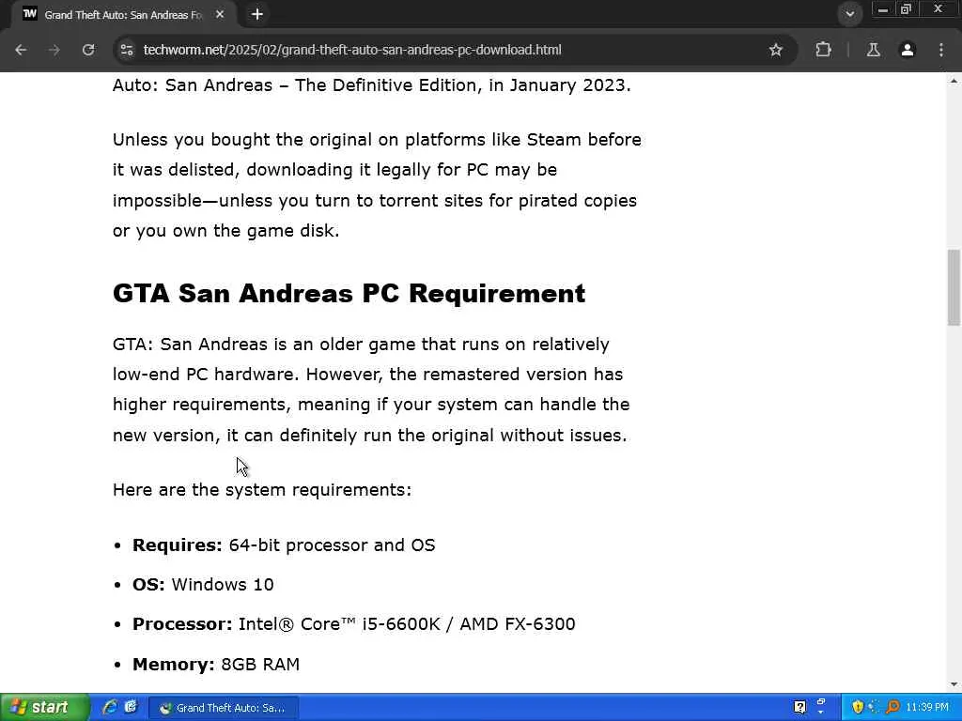Launch Internet Explorer from quick launch
This screenshot has width=962, height=721.
coord(110,707)
